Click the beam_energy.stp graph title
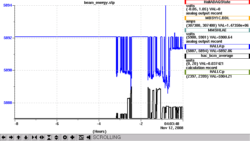The image size is (250, 141). pyautogui.click(x=99, y=3)
